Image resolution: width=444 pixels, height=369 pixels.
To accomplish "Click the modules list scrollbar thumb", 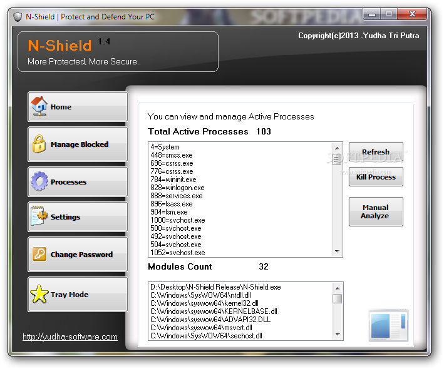I will coord(338,298).
